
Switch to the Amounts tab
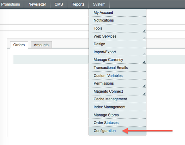(x=41, y=45)
